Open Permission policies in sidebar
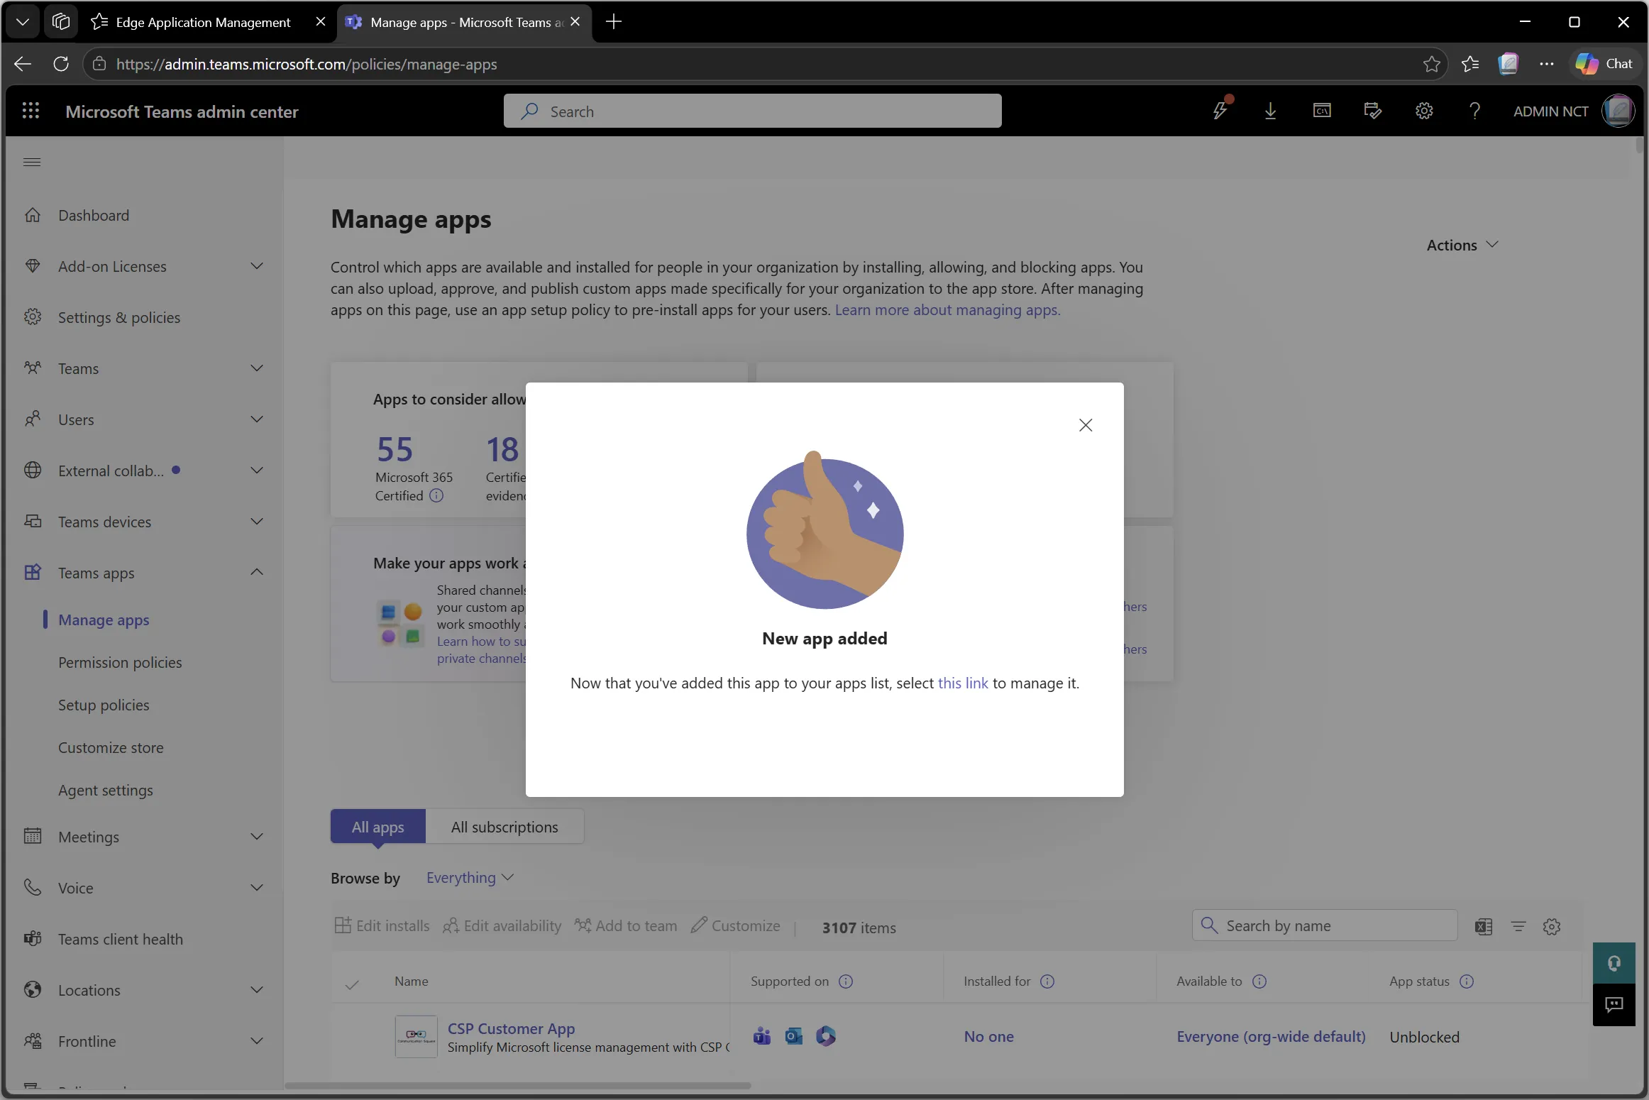1649x1100 pixels. (120, 662)
